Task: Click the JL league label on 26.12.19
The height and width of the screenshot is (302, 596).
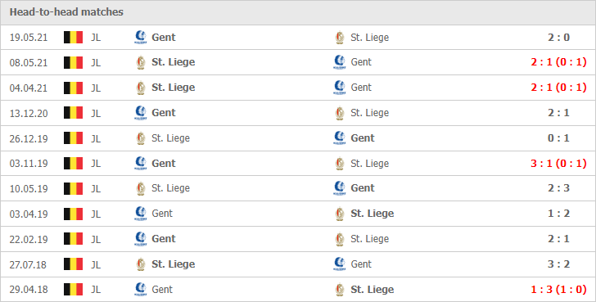Action: click(96, 138)
